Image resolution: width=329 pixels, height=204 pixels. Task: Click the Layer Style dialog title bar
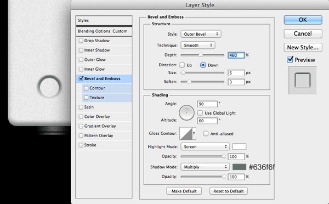tap(200, 5)
